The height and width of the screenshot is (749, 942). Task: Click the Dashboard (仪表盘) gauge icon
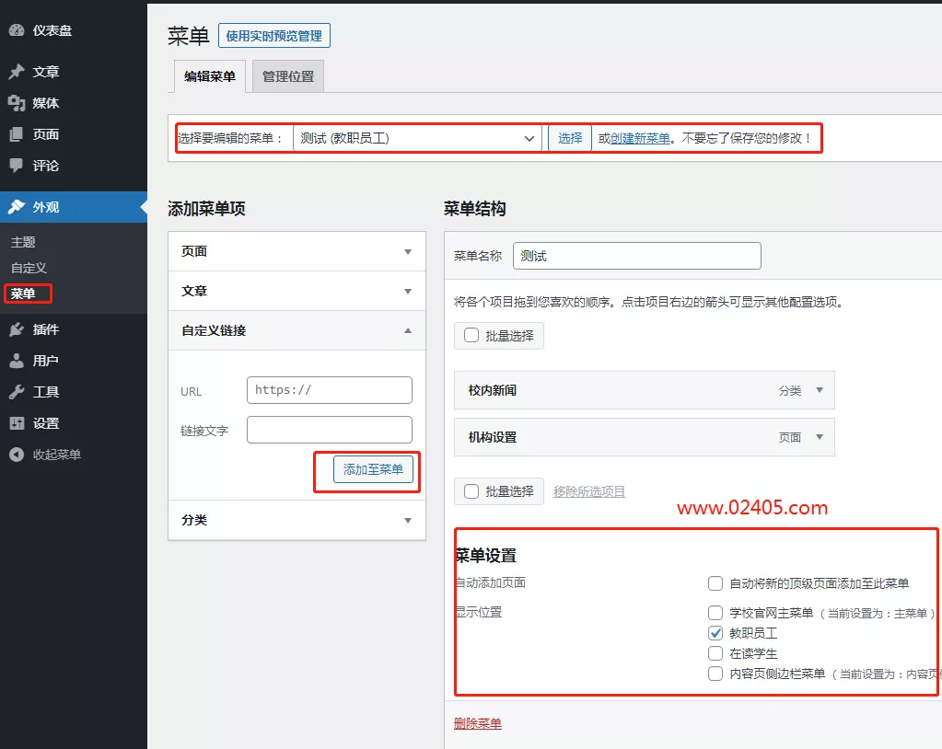point(17,30)
